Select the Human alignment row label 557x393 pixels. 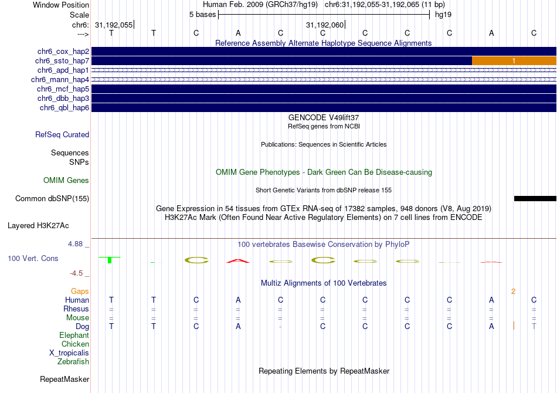coord(77,300)
